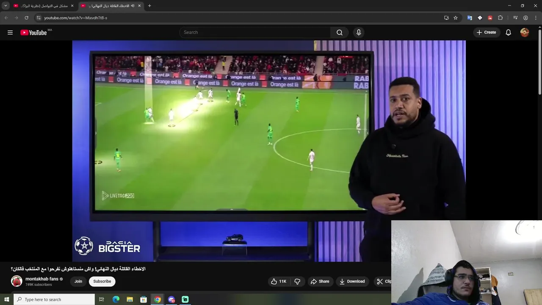Reload the current page
This screenshot has height=305, width=542.
(27, 18)
